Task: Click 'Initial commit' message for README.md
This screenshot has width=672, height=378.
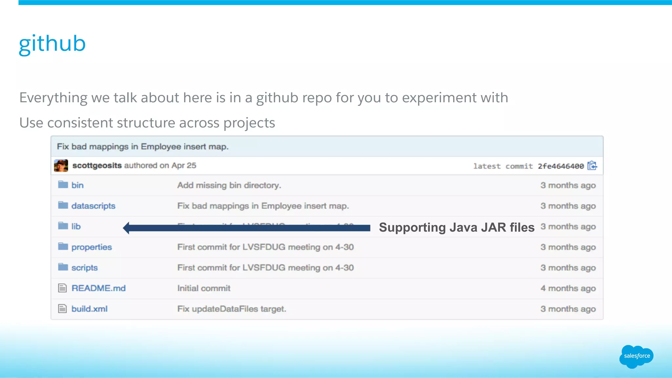Action: 204,288
